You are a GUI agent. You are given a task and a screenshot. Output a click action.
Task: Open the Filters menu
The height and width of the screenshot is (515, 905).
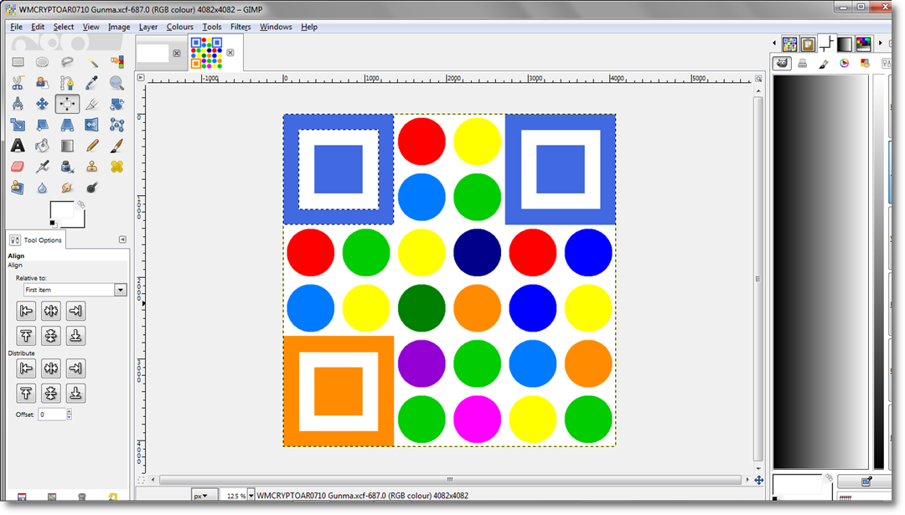click(240, 27)
